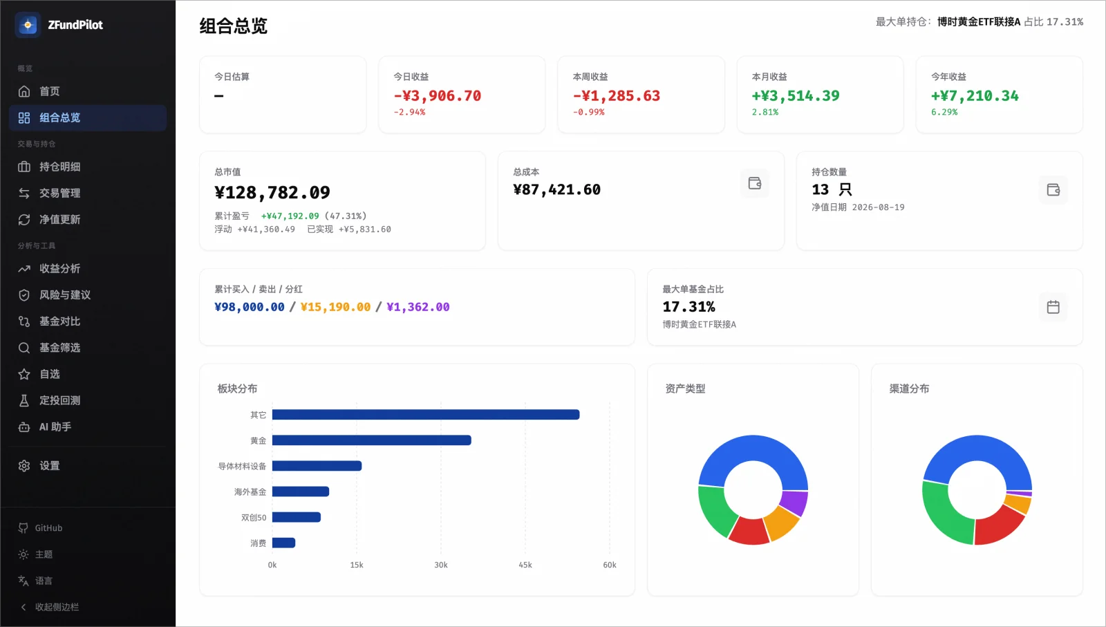Click the 风险与建议 shield icon
This screenshot has width=1106, height=627.
point(24,294)
